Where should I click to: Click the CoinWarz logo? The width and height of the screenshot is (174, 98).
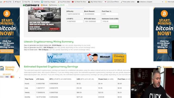31,5
